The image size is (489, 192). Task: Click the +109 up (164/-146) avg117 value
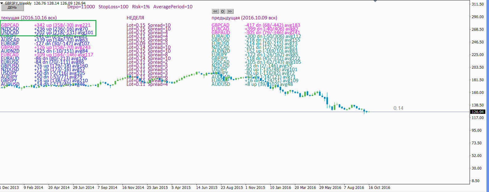(x=64, y=55)
